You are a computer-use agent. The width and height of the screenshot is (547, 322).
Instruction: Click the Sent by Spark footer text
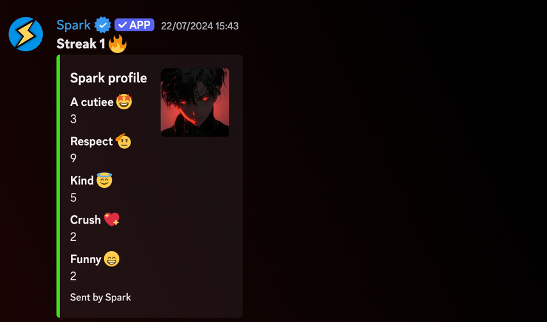coord(100,297)
